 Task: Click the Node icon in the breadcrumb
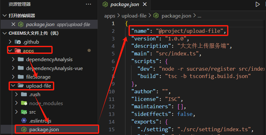156,16
